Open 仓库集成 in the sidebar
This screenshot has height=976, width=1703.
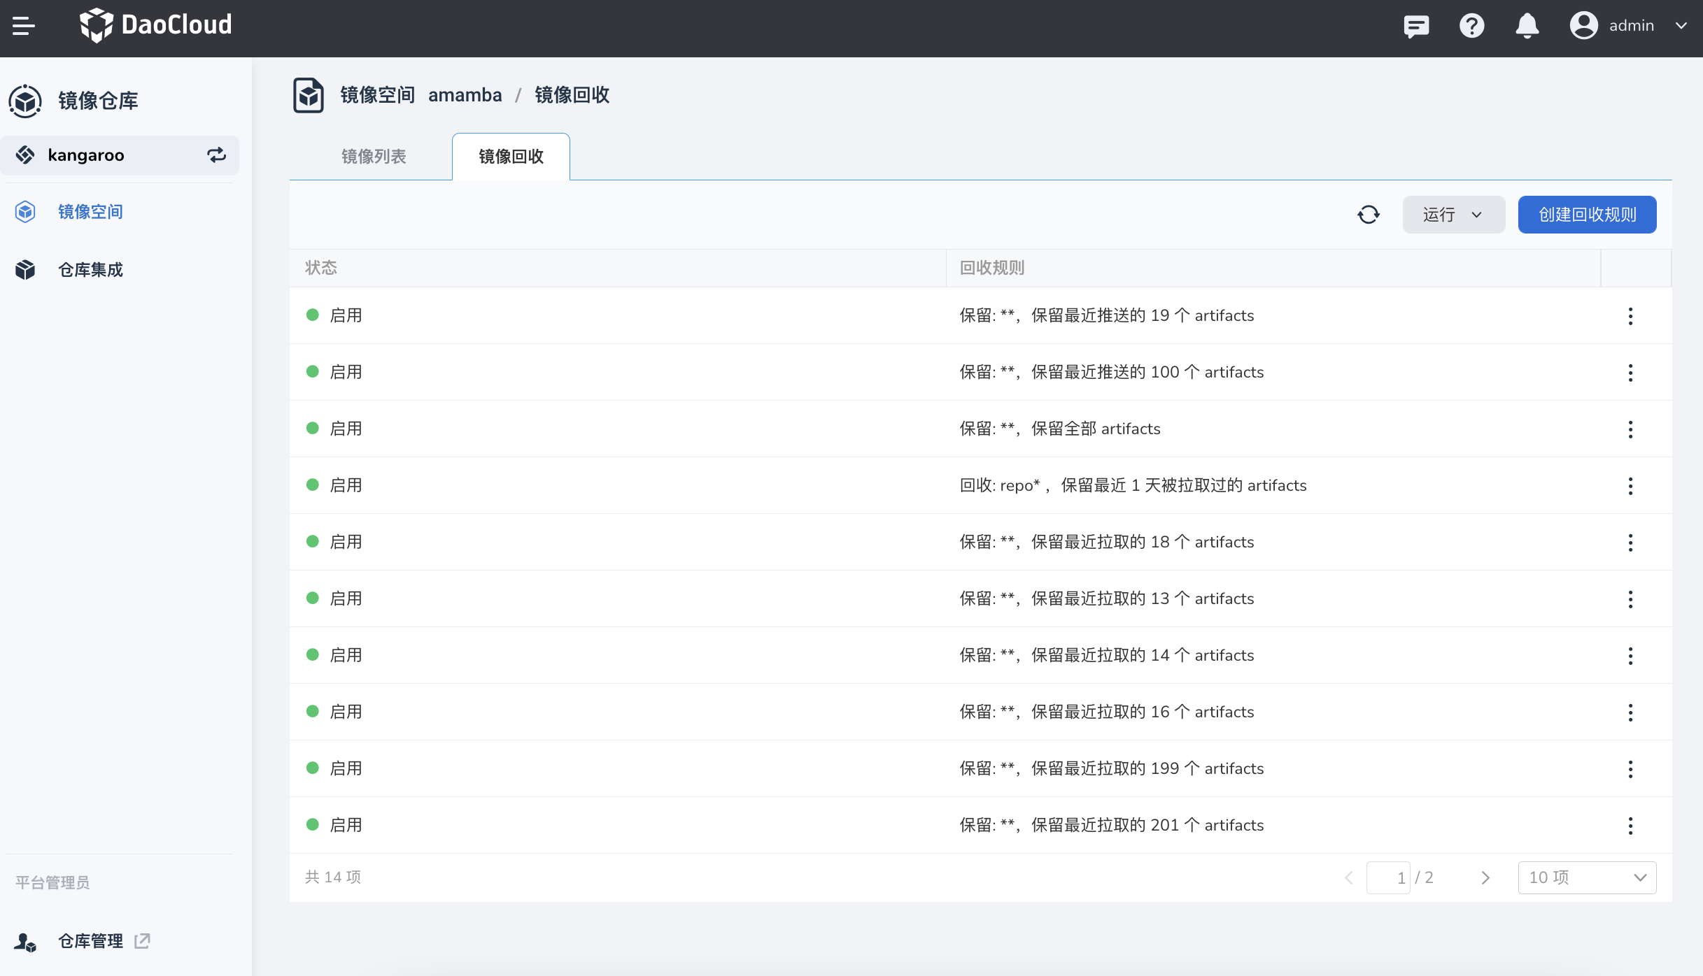90,270
